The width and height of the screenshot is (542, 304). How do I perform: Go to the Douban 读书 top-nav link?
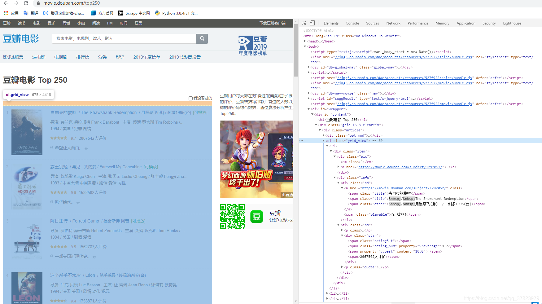(x=22, y=23)
